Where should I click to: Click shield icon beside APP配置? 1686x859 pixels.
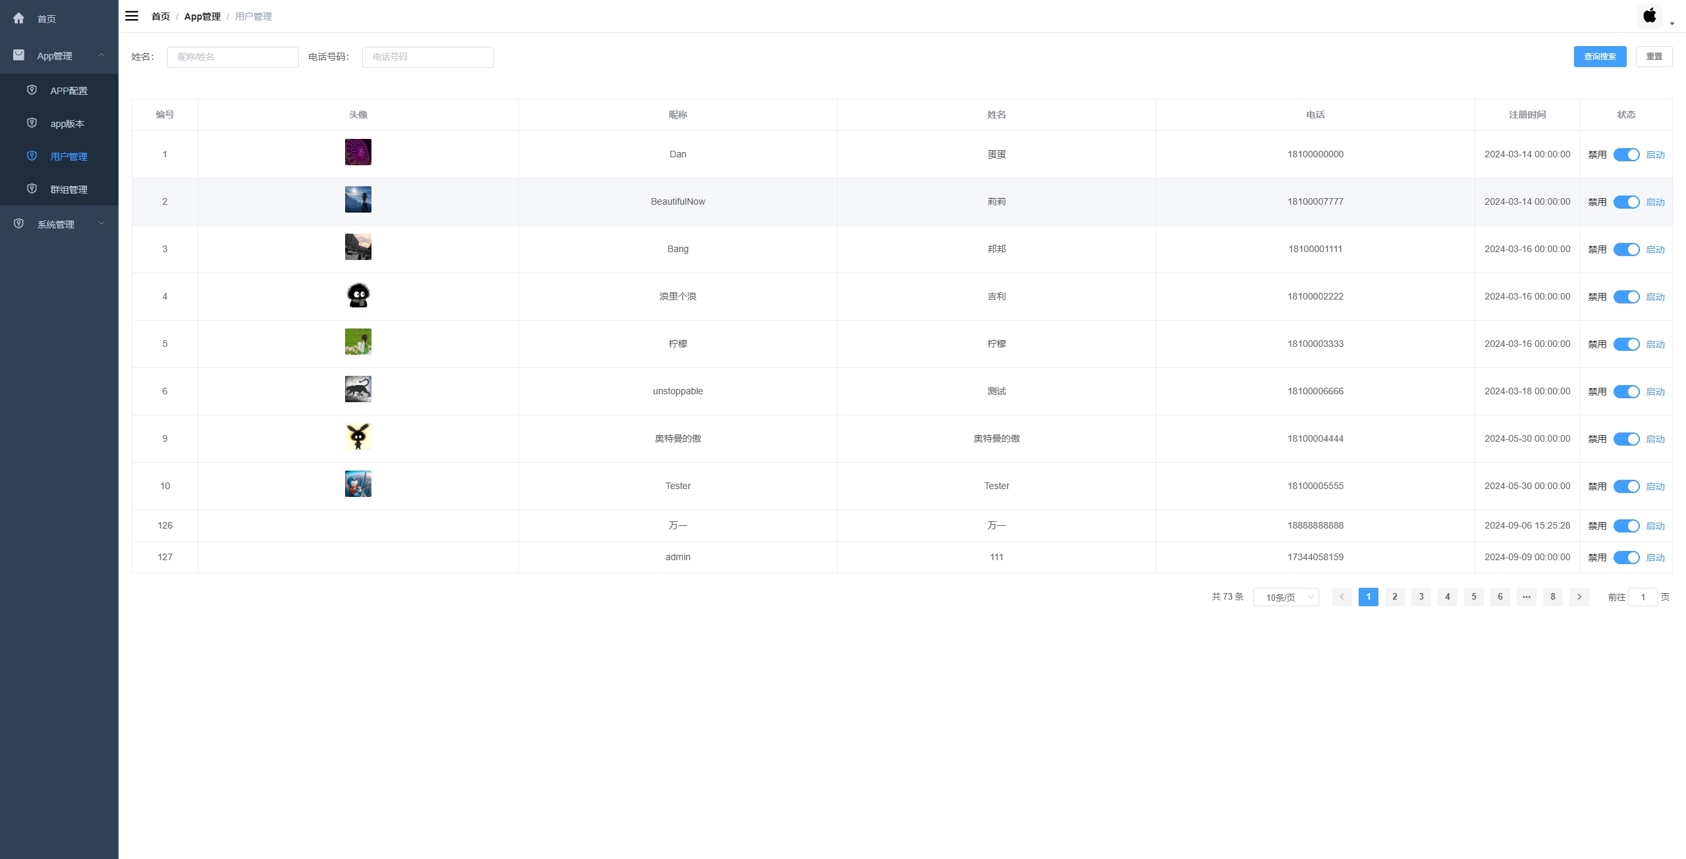click(32, 90)
